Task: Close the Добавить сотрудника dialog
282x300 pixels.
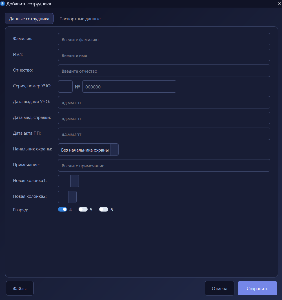Action: (x=279, y=4)
